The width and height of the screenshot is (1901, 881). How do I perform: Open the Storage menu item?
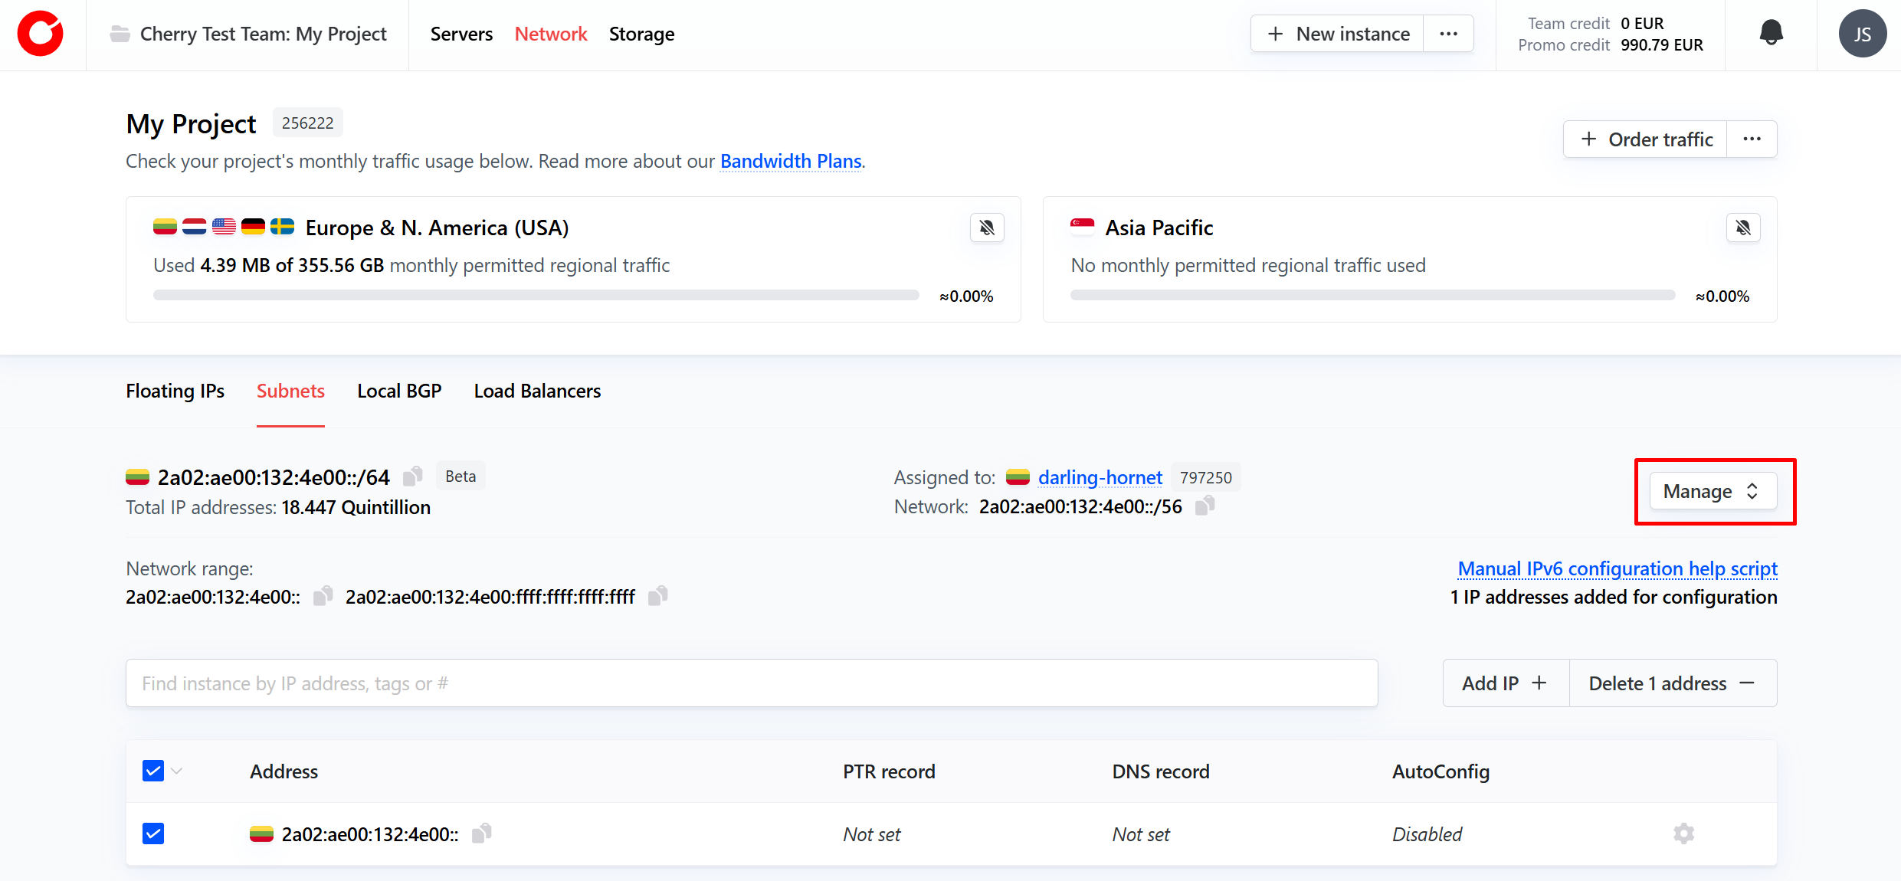point(641,34)
